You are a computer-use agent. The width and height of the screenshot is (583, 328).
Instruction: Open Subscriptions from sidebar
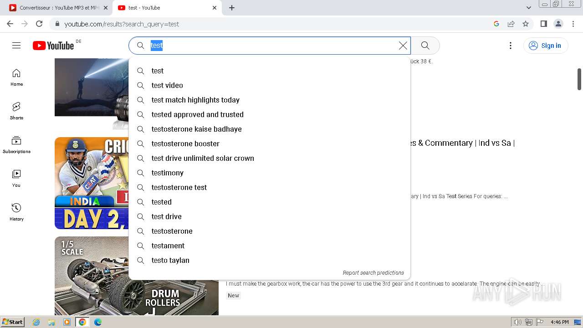tap(16, 145)
